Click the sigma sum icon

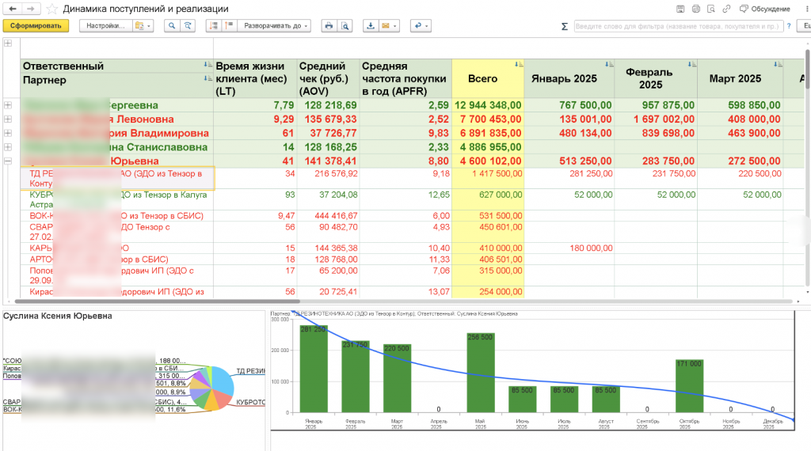click(564, 26)
